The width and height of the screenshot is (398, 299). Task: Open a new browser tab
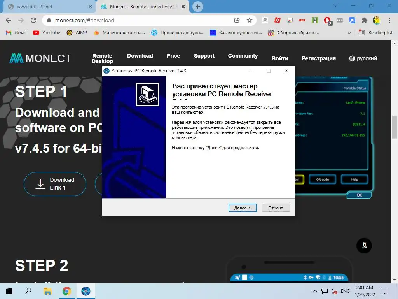(x=198, y=7)
